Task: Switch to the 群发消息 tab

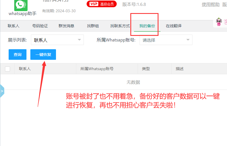Action: tap(67, 26)
